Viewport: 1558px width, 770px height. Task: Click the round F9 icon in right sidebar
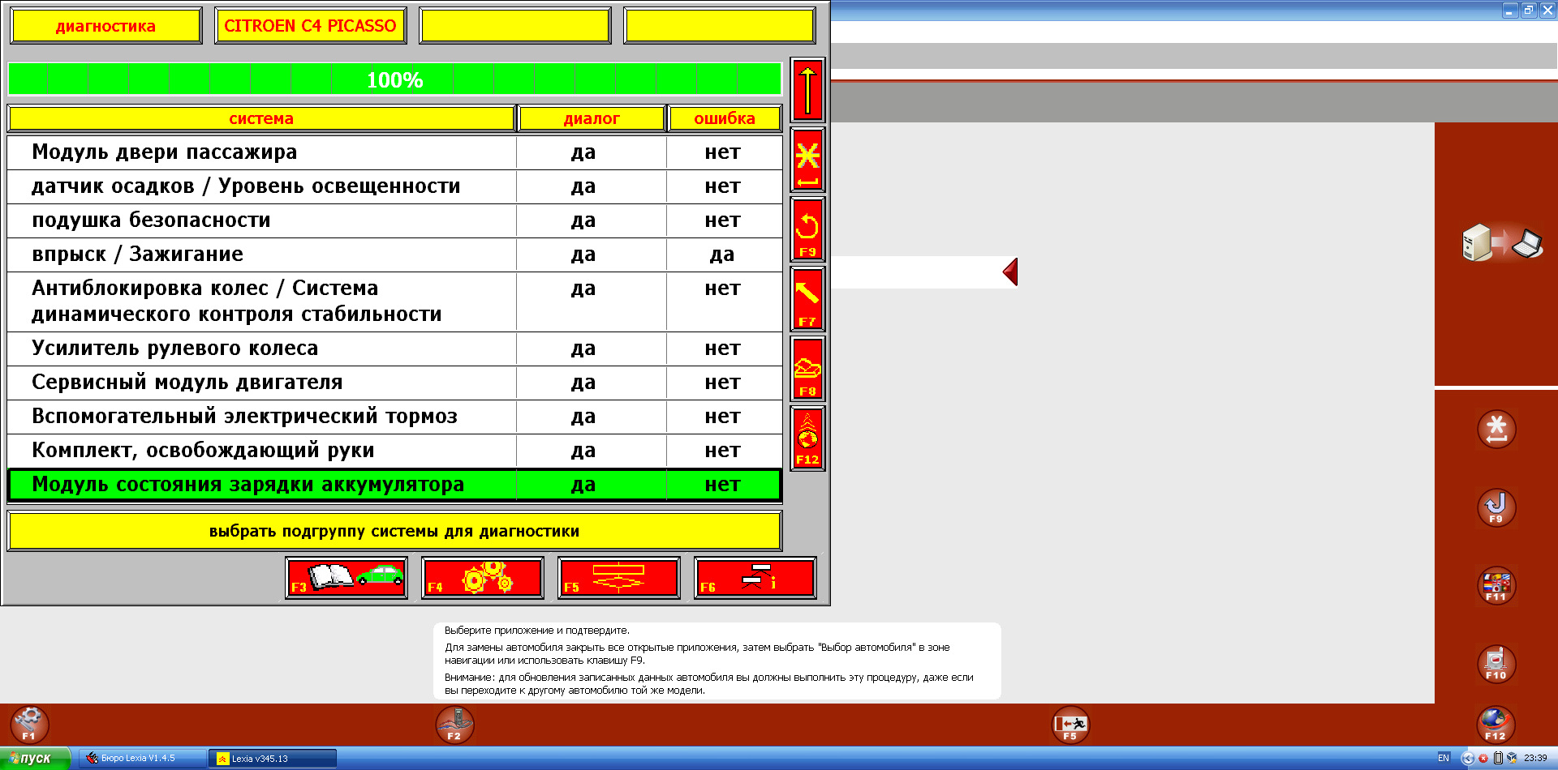(x=1496, y=507)
